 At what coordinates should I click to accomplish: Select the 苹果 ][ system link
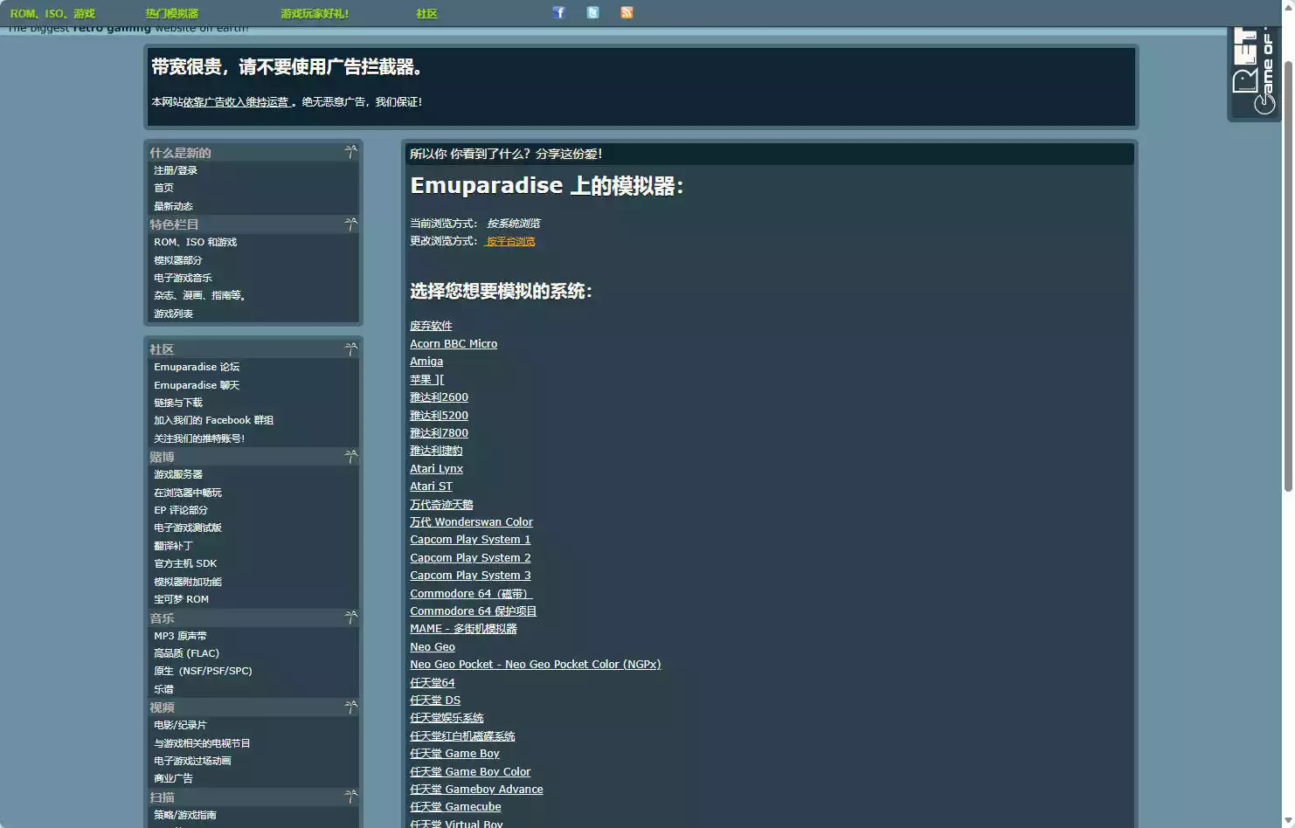[x=427, y=379]
